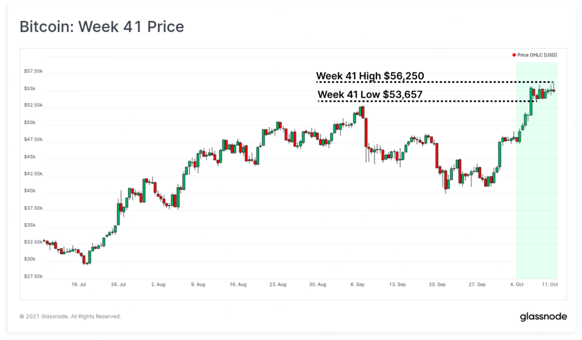The image size is (582, 340).
Task: Click the $57.50k price axis label
Action: point(33,71)
